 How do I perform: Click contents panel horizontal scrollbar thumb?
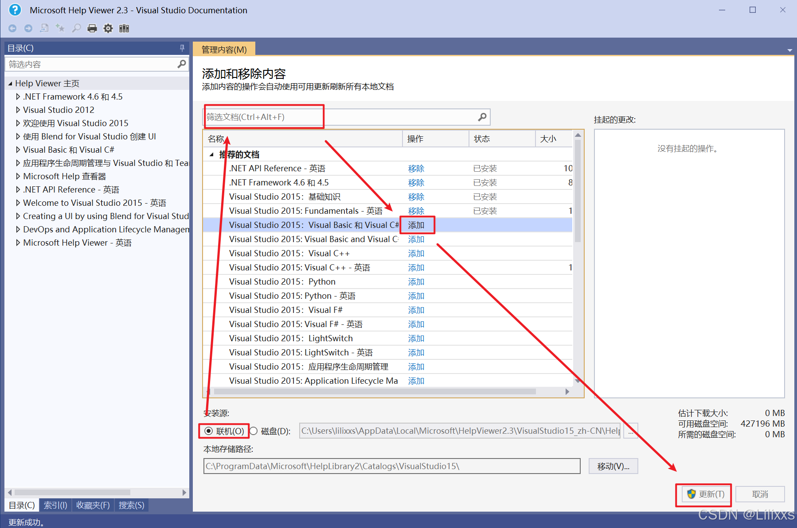(72, 492)
